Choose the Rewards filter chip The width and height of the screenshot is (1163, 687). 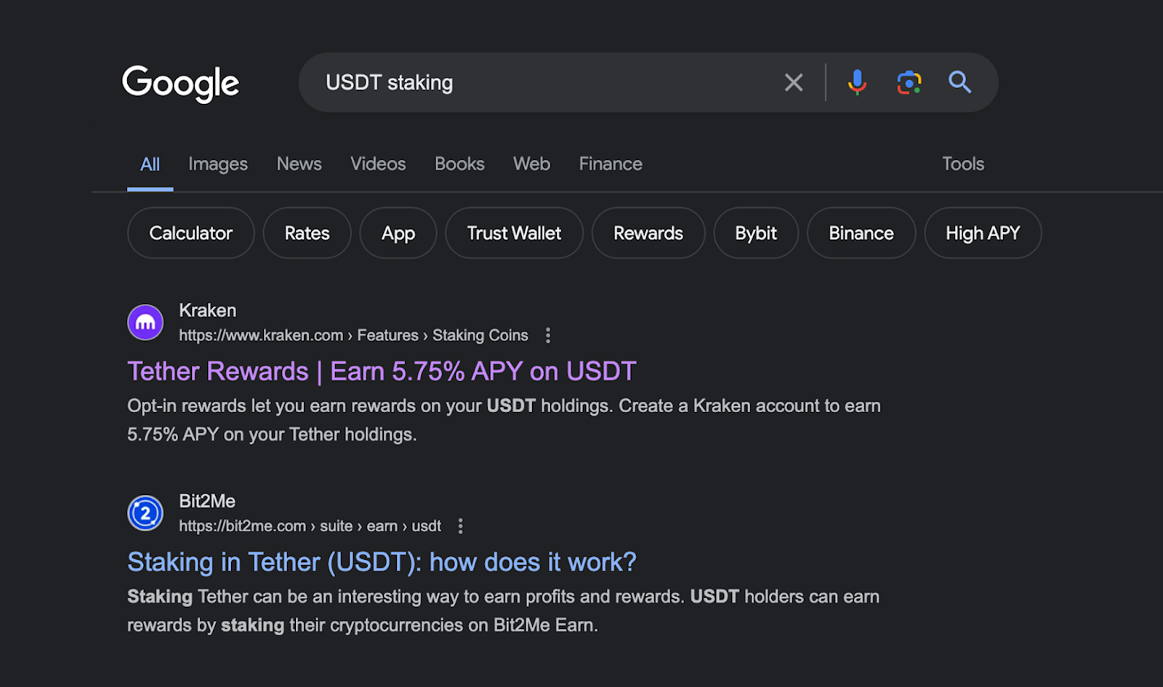click(x=648, y=233)
